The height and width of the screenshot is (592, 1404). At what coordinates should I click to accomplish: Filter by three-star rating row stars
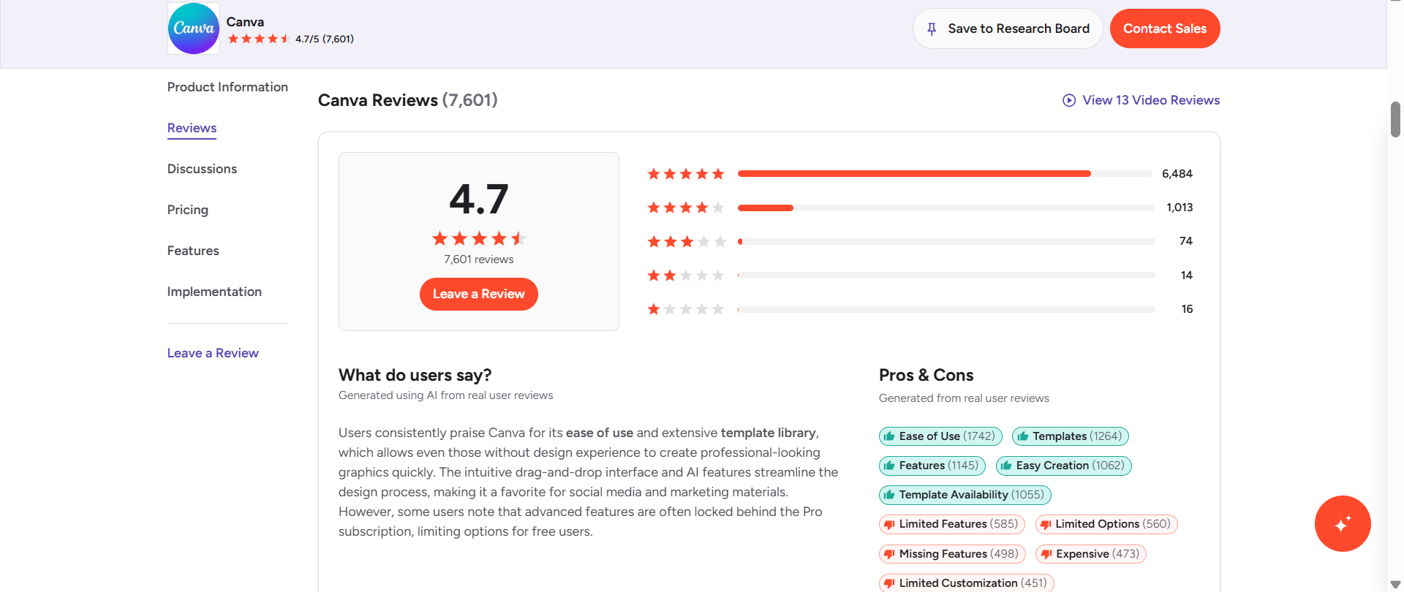tap(686, 241)
